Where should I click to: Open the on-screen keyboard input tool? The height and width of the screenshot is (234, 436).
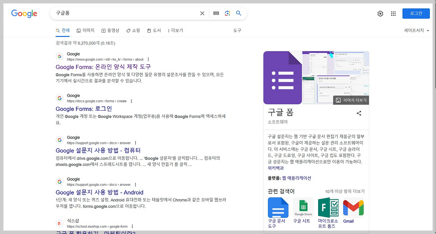[x=216, y=13]
